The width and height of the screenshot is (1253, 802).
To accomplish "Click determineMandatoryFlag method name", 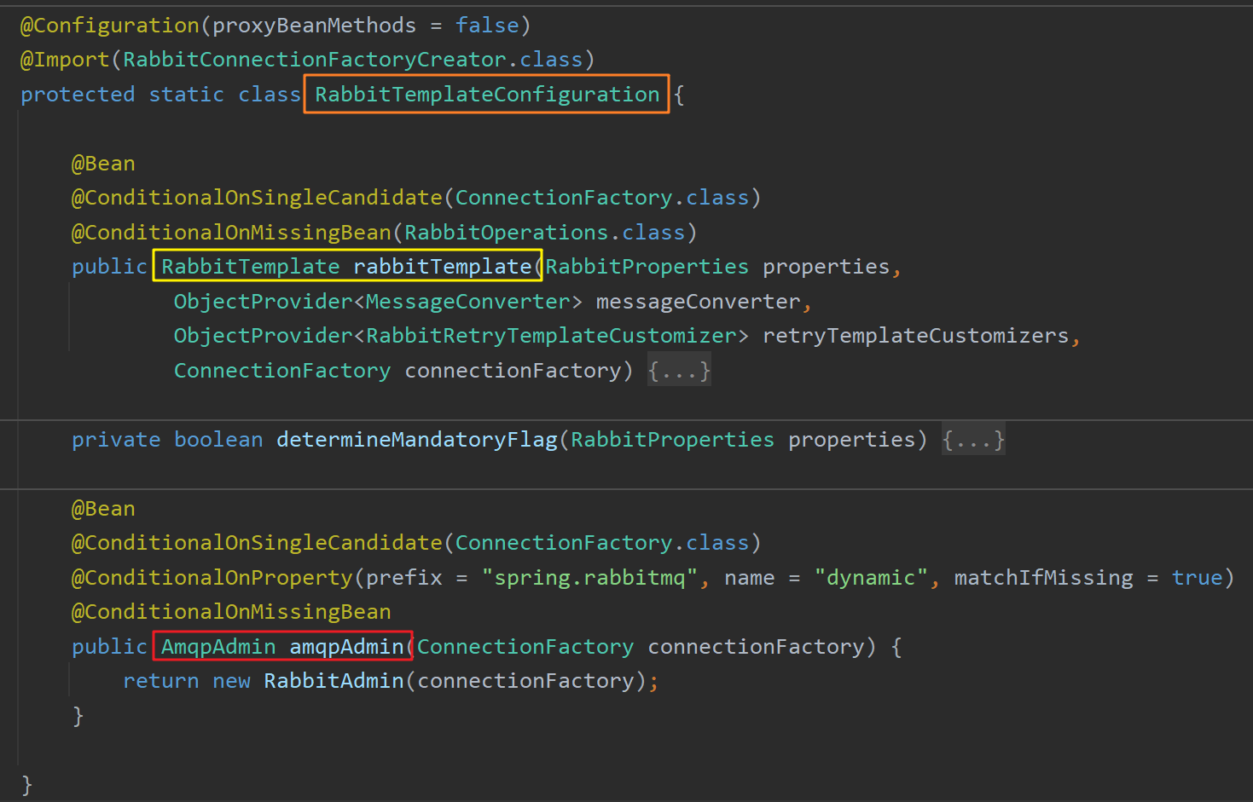I will 417,440.
